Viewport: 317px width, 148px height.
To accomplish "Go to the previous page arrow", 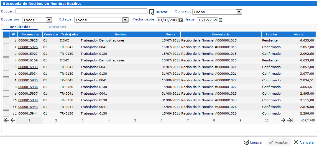I will 13,120.
